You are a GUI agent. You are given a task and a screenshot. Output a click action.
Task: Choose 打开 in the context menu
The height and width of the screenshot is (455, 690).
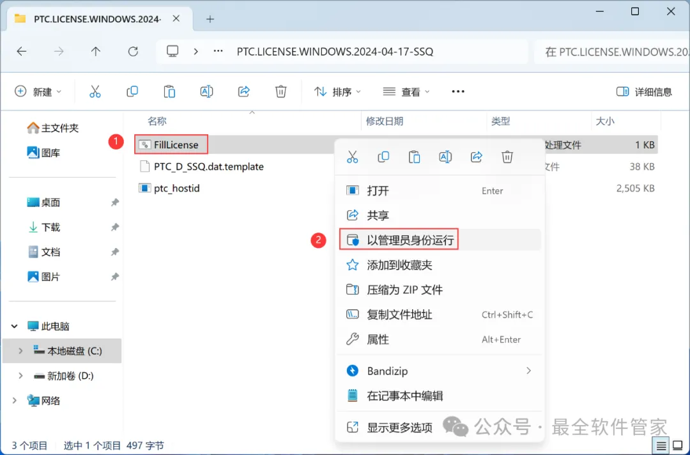[x=440, y=190]
